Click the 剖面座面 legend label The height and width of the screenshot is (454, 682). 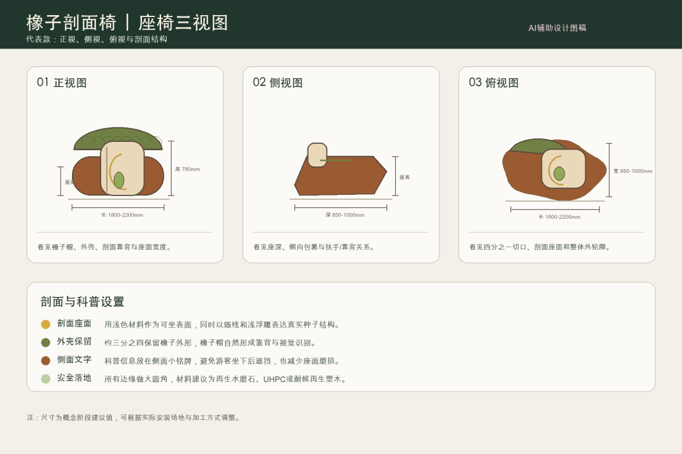pyautogui.click(x=75, y=323)
